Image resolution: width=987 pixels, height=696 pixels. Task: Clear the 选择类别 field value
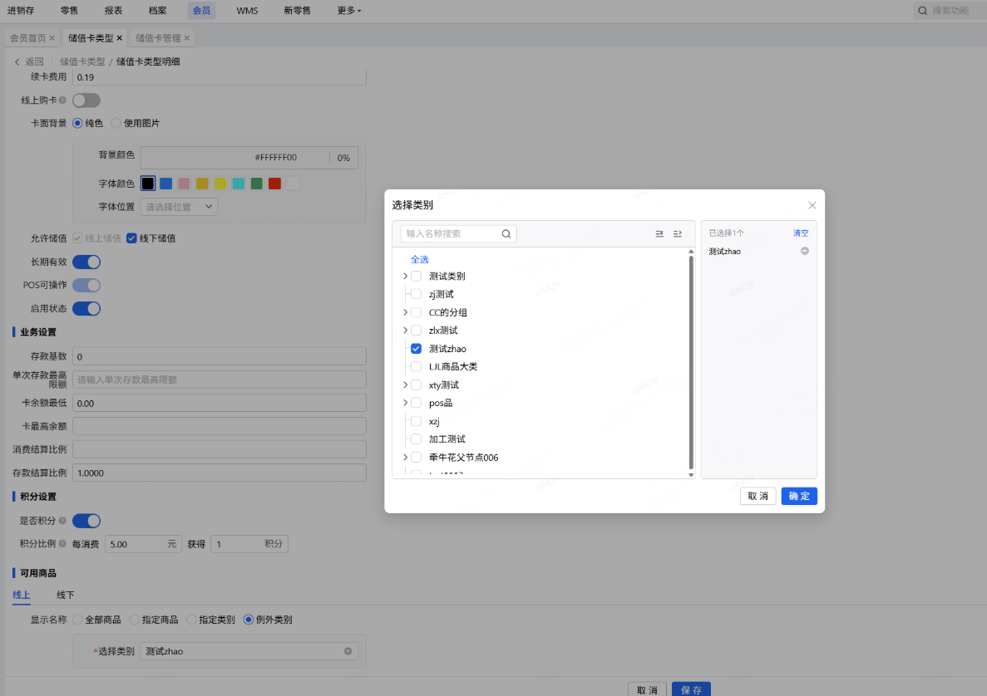[348, 651]
